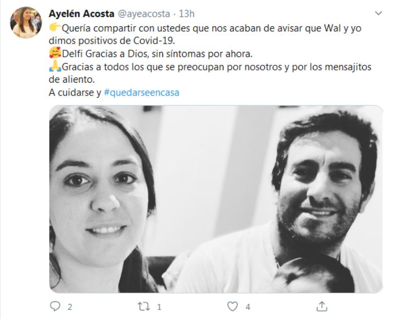
Task: Click the praying hands emoji before Gracias
Action: tap(55, 66)
